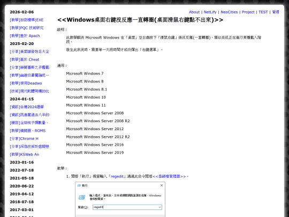Expand the 2022-07-18 date group
289x217 pixels.
point(22,170)
